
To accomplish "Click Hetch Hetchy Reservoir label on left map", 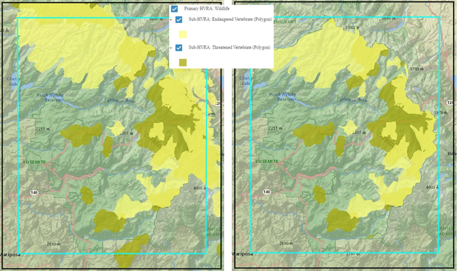I will tap(51, 97).
